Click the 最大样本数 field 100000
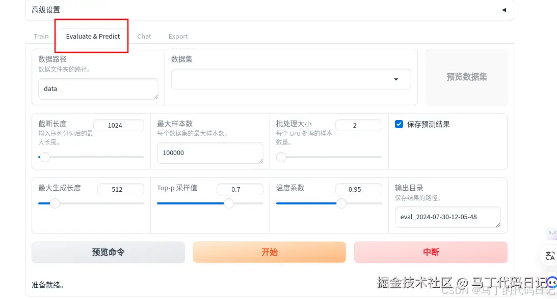557x299 pixels. [210, 153]
